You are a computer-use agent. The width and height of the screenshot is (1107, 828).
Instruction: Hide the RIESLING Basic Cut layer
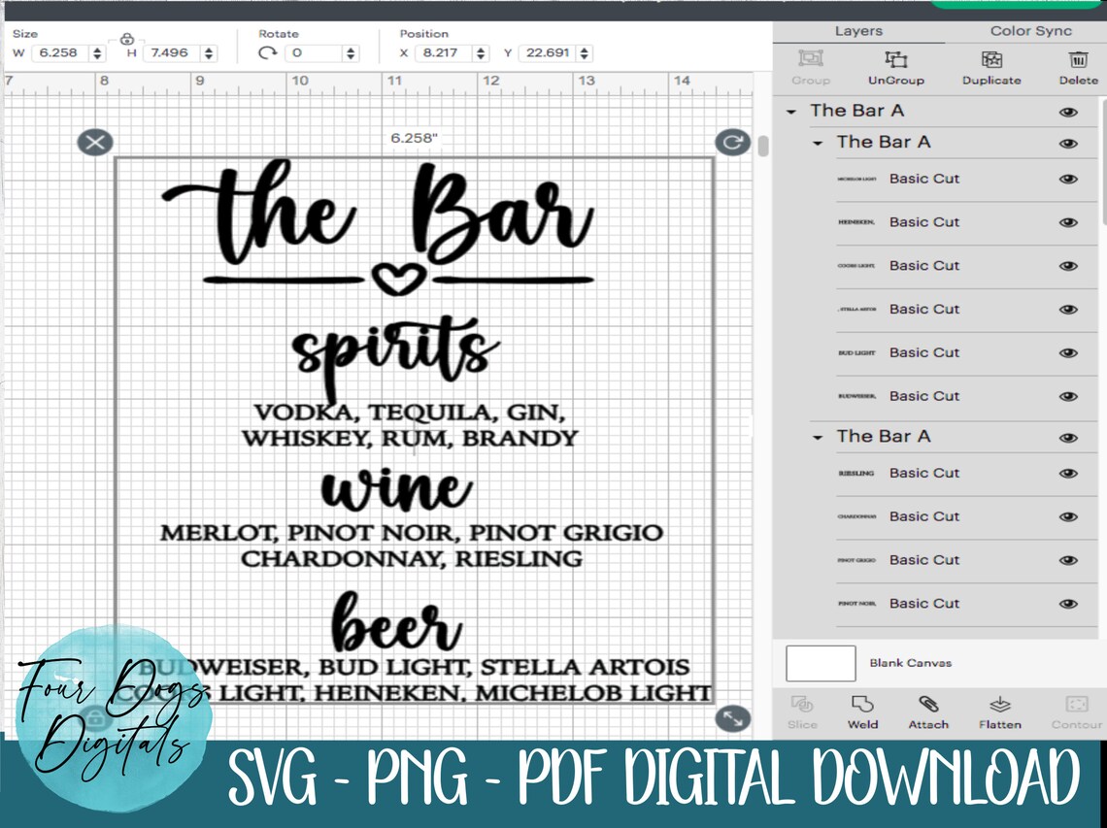(1068, 473)
